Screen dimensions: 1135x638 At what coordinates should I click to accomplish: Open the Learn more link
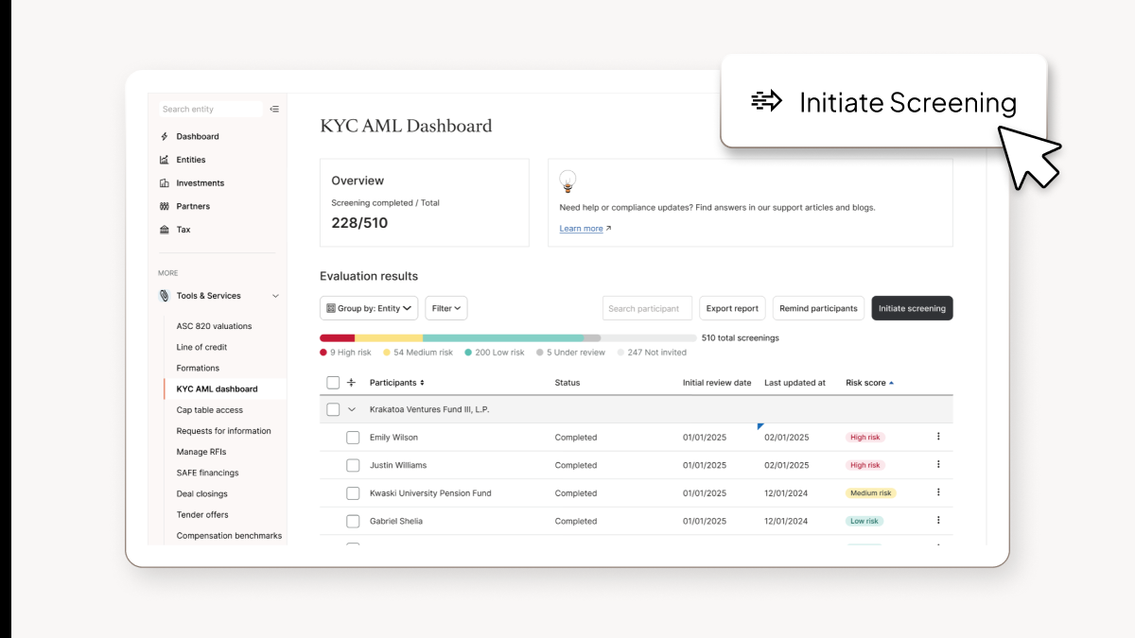[x=580, y=228]
